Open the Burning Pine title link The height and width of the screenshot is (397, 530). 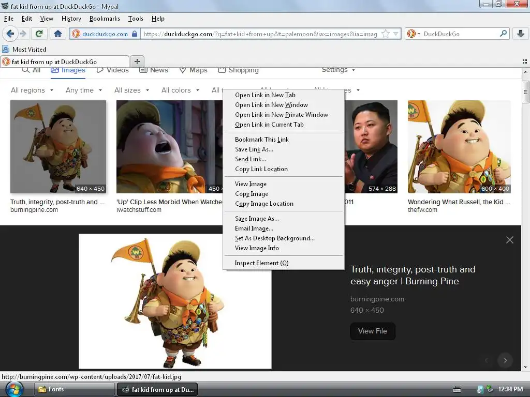pos(413,275)
